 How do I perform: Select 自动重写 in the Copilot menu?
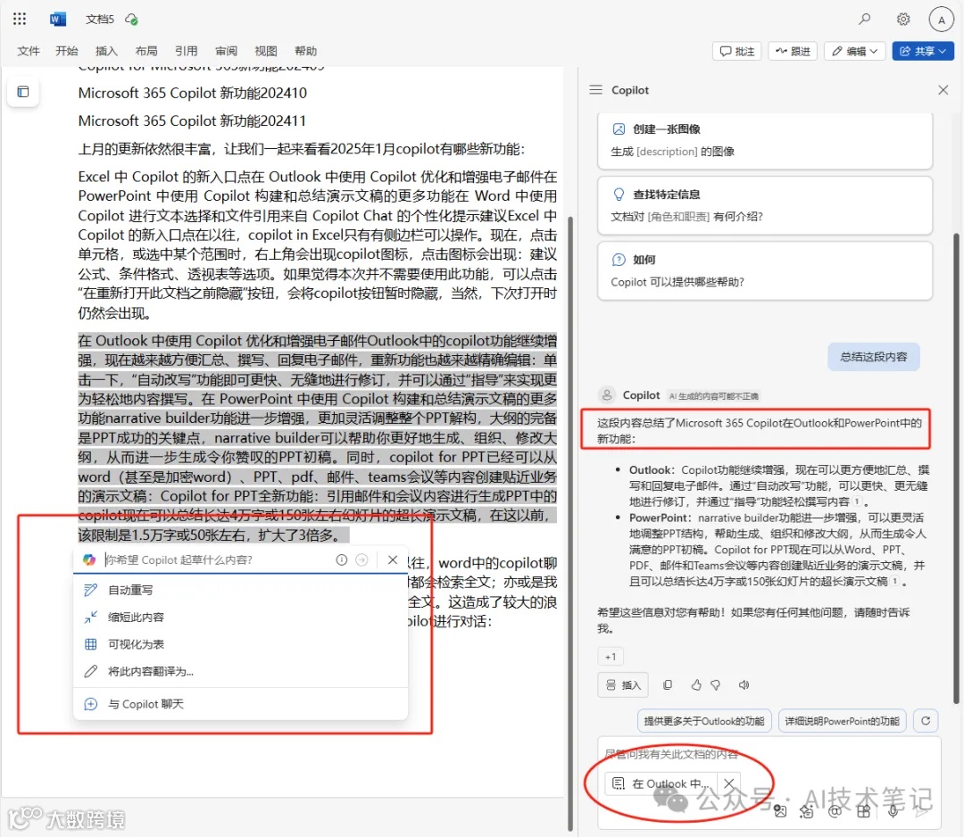click(x=240, y=590)
